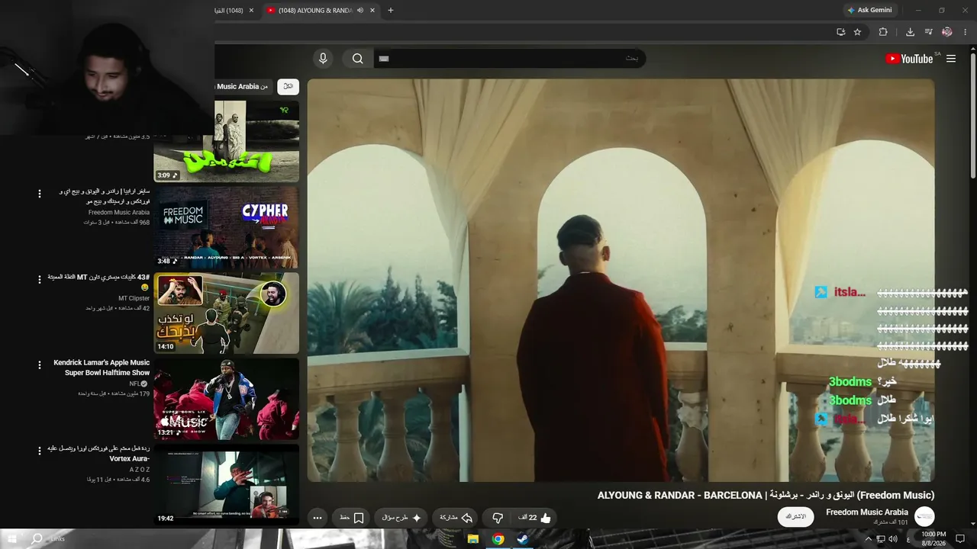Like the video with 22K likes
977x549 pixels.
535,518
